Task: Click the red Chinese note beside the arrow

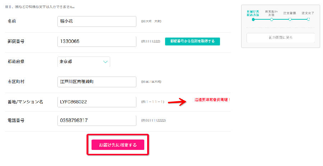Action: 212,100
